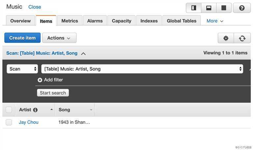Collapse the Scan query header chevron

coord(83,54)
